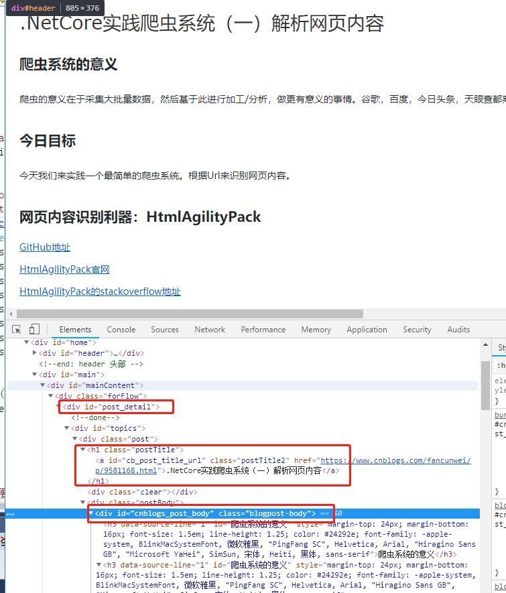Open the Performance tab

[263, 330]
